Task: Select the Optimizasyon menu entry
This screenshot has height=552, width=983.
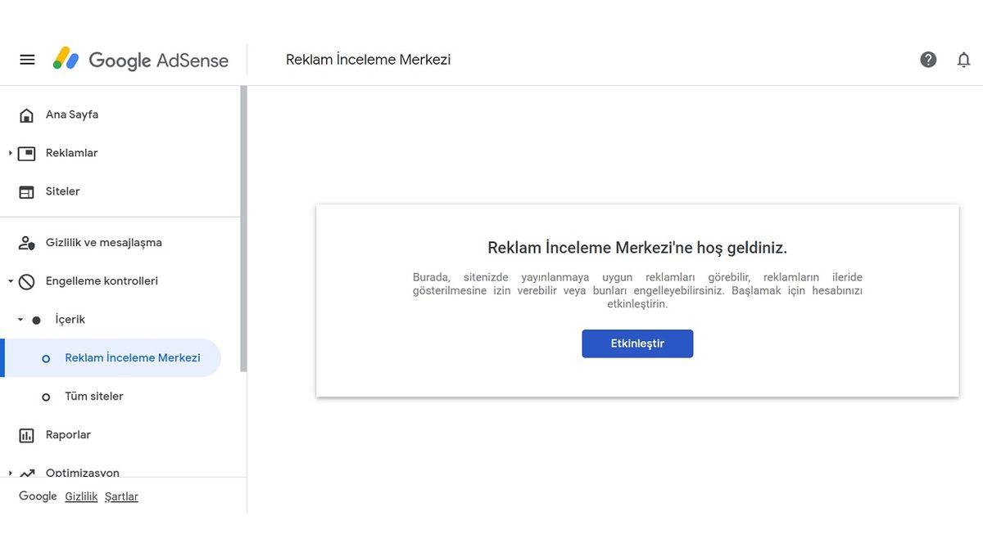Action: [83, 472]
